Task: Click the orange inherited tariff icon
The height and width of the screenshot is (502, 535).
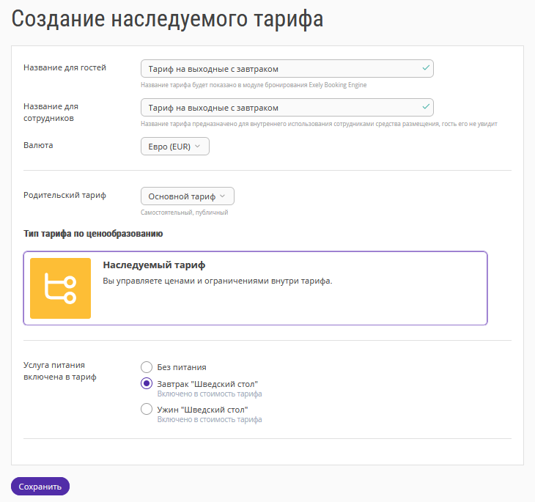Action: 60,288
